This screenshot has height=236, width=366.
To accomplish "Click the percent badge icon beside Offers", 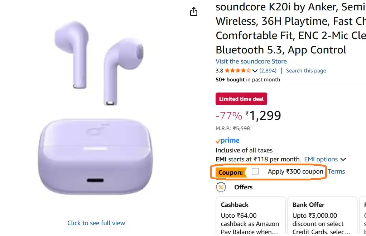I will coord(221,187).
